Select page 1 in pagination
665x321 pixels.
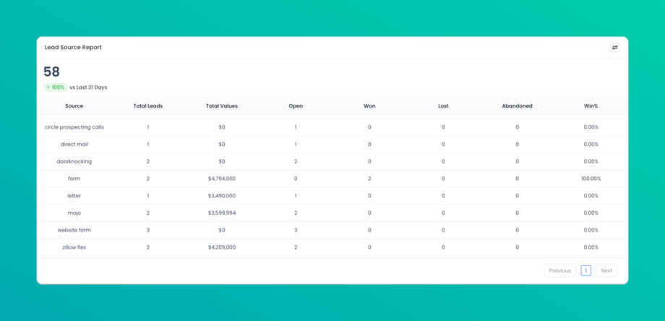585,270
